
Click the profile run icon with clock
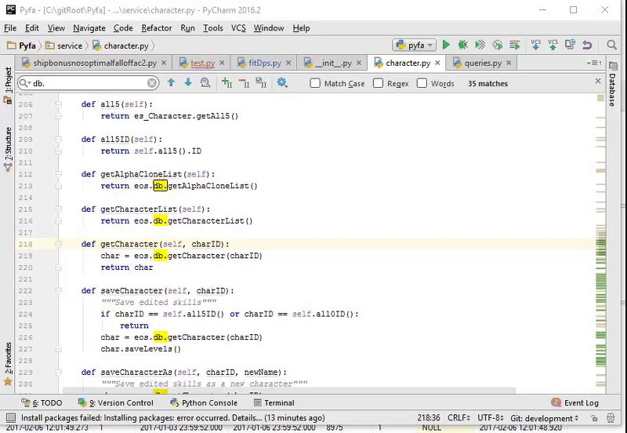coord(498,45)
